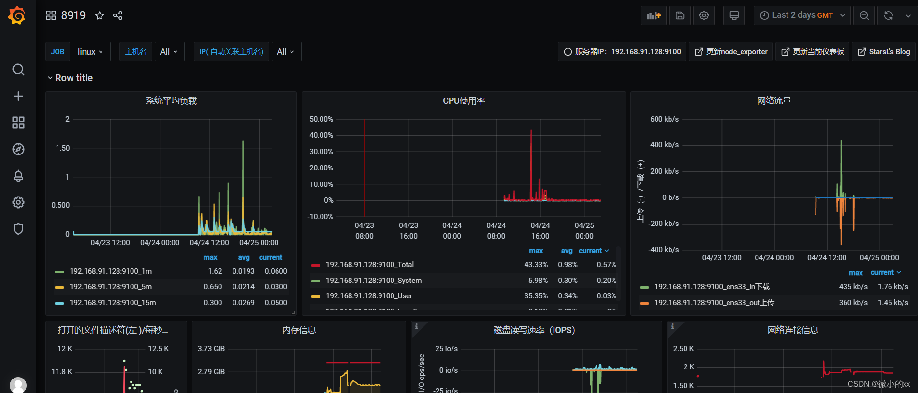This screenshot has height=393, width=918.
Task: Click the 主机名 variable label
Action: 136,52
